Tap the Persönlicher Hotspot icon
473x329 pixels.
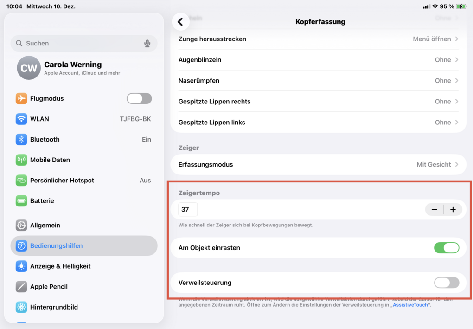pos(21,180)
